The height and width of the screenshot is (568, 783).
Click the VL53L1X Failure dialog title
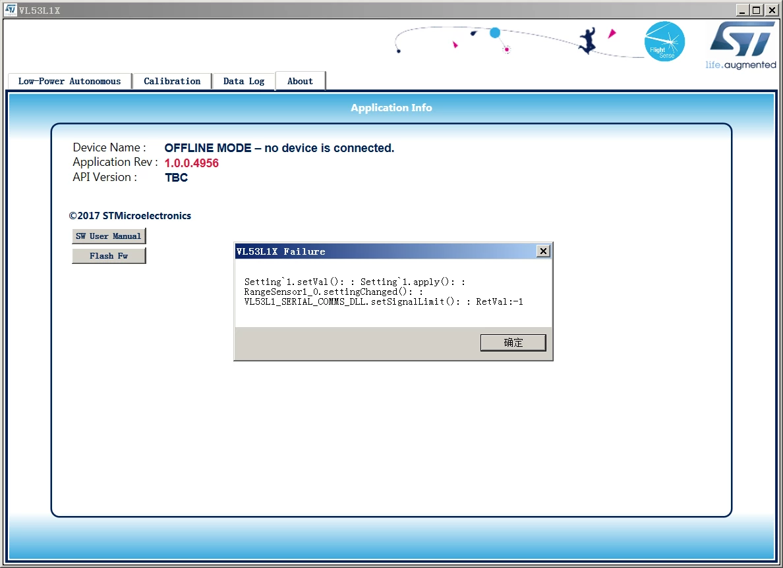pos(281,252)
